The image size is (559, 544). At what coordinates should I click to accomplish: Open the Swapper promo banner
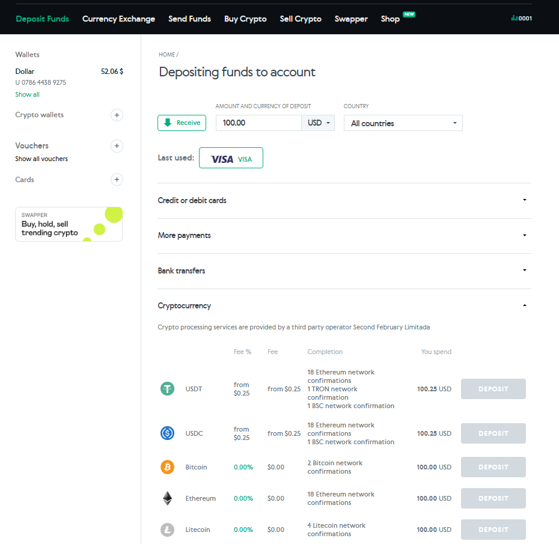(69, 224)
